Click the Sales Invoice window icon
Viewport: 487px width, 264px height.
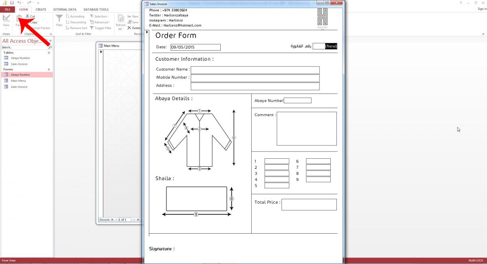[x=147, y=4]
